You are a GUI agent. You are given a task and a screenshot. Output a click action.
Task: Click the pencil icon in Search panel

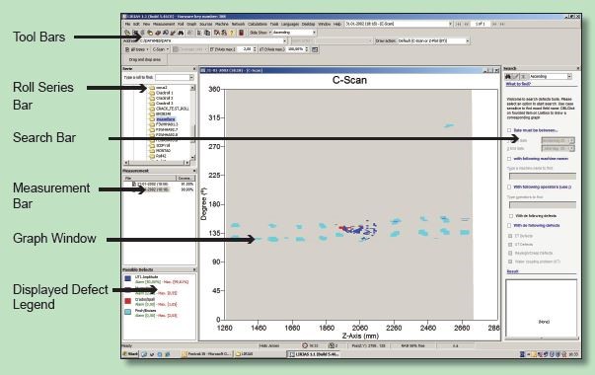pos(515,77)
